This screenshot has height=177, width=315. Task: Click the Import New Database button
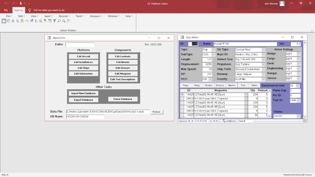point(83,93)
